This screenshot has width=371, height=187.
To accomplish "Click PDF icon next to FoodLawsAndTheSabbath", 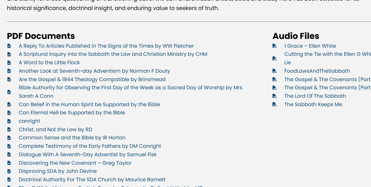I will click(x=275, y=71).
